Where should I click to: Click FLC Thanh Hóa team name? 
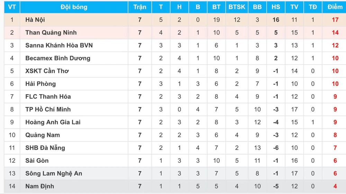click(48, 96)
